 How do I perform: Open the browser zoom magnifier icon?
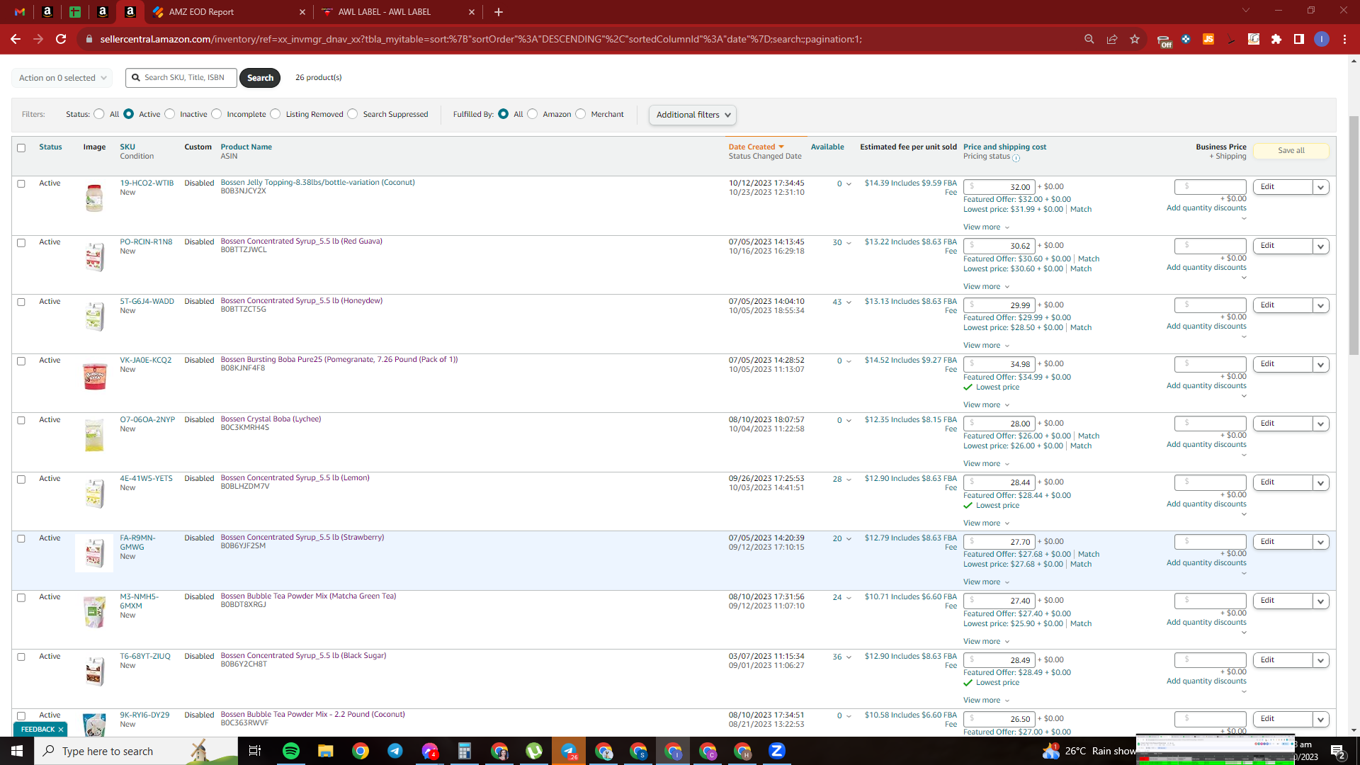coord(1089,39)
